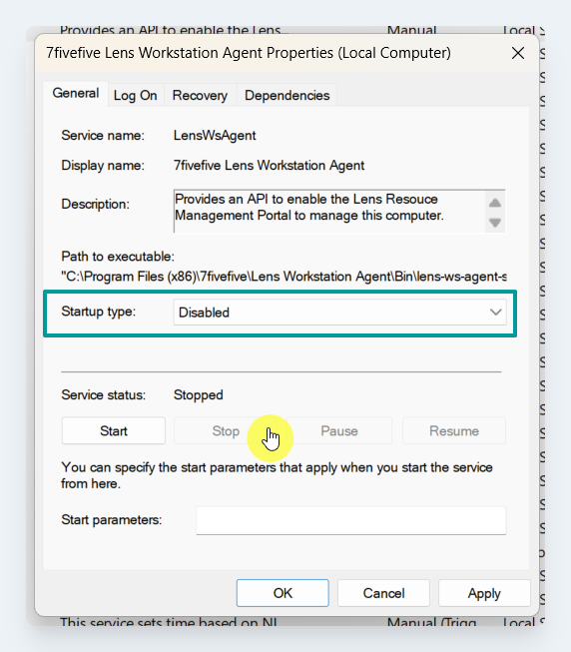The image size is (571, 652).
Task: Dismiss the dialog with Cancel
Action: [x=383, y=593]
